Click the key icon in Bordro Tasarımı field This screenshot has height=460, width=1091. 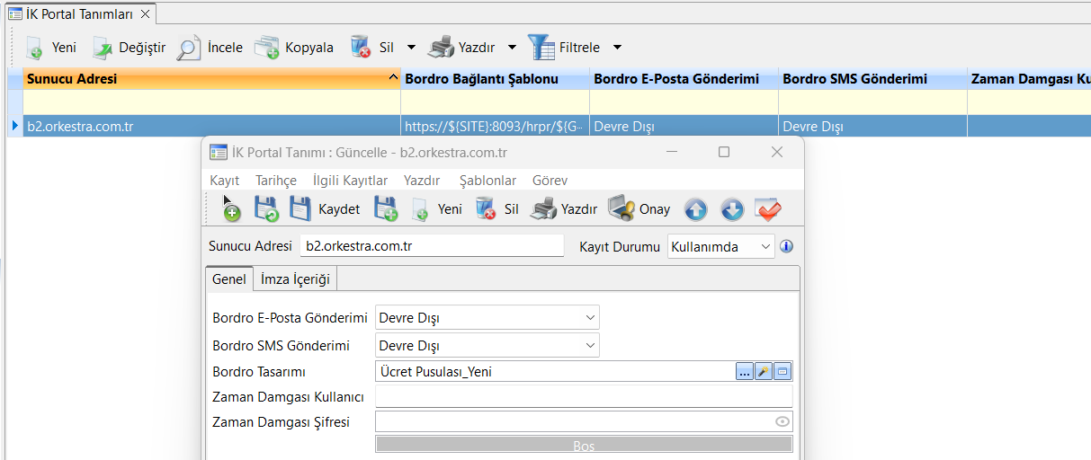pyautogui.click(x=764, y=372)
